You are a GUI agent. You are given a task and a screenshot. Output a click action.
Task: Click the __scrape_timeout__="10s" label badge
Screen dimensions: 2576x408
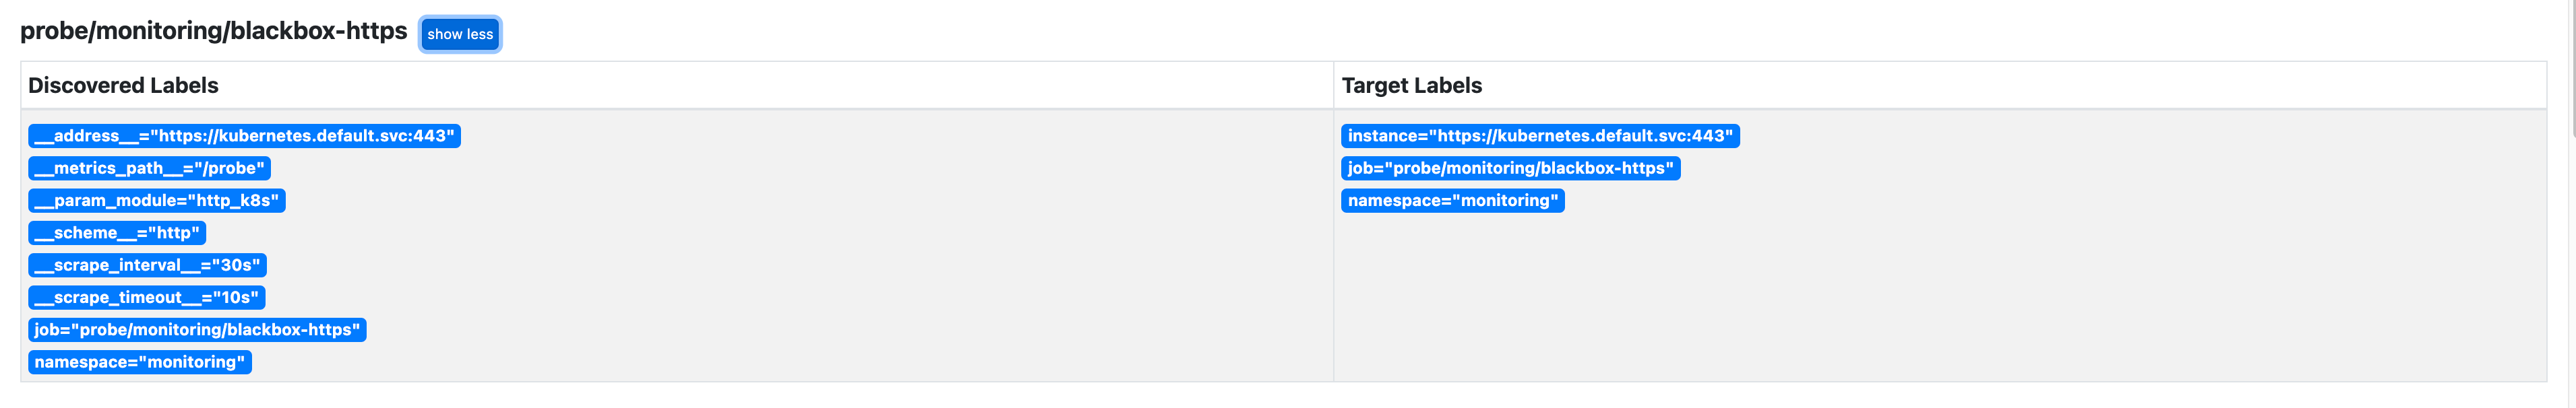pyautogui.click(x=146, y=298)
